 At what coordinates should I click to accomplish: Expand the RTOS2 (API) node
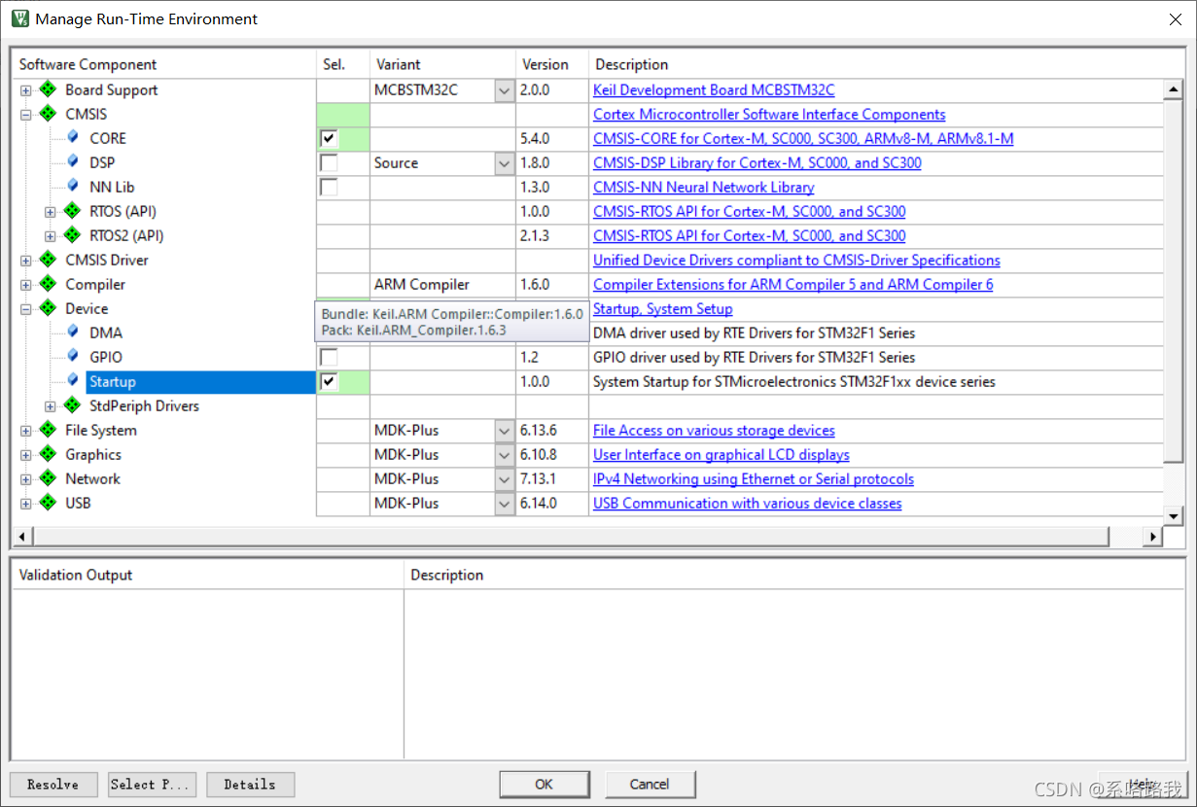point(51,236)
